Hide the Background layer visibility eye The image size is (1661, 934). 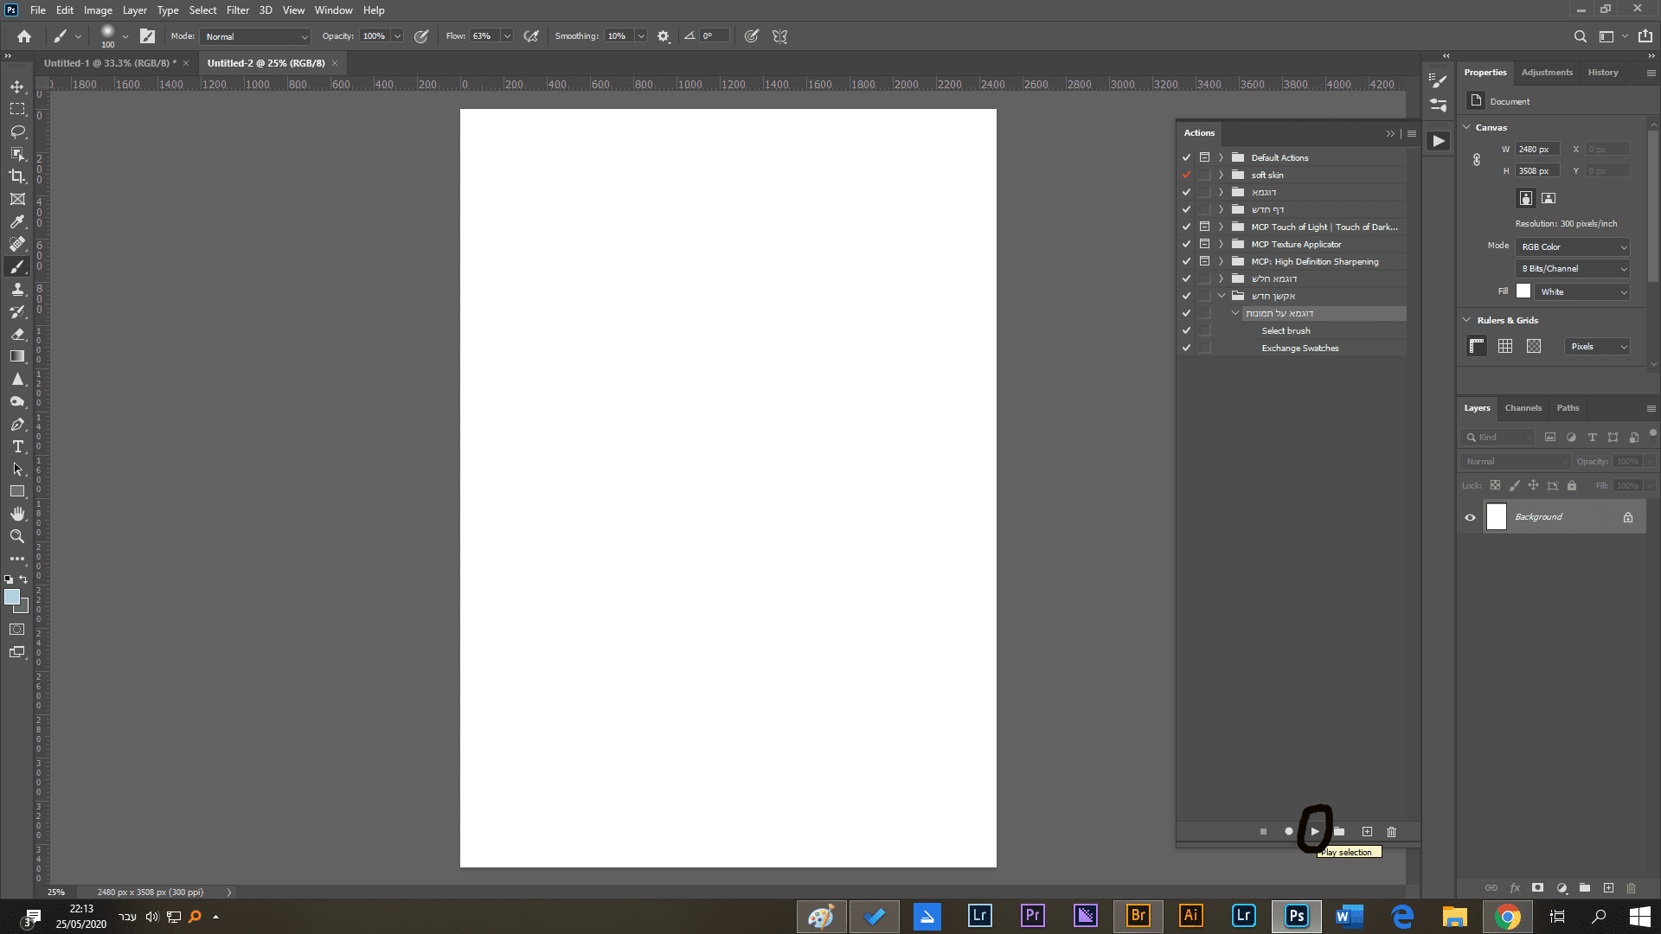tap(1470, 517)
